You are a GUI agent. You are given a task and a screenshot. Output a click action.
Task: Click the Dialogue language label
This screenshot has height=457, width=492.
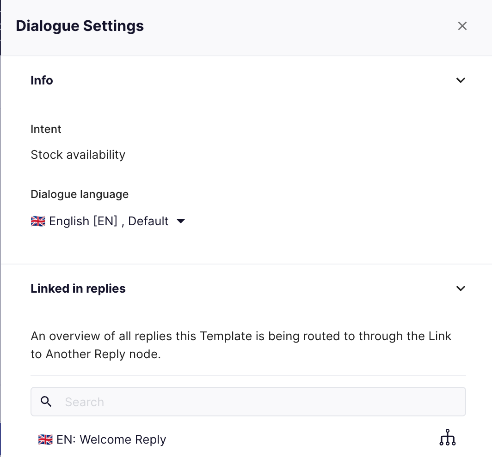click(80, 194)
